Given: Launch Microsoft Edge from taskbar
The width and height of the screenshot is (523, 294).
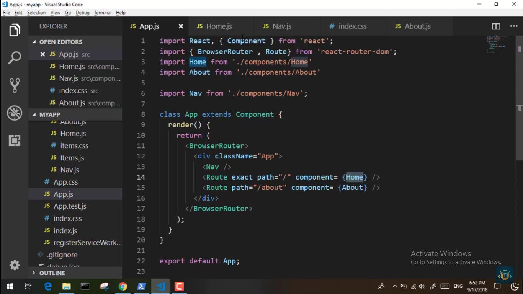Looking at the screenshot, I should [48, 286].
